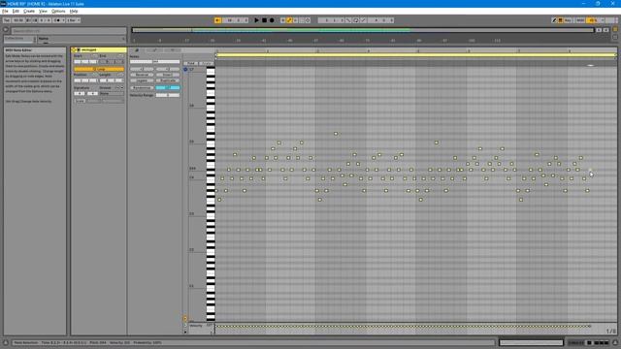Click the Note Expression tab icon
The image size is (621, 349).
[x=173, y=50]
